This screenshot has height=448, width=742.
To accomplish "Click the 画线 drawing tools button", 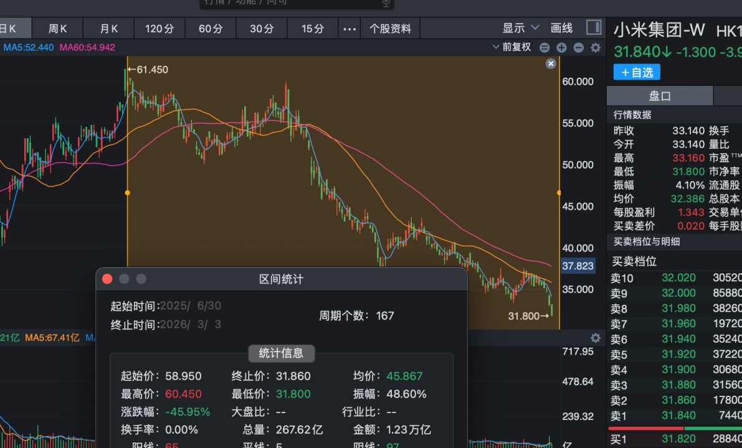I will (561, 28).
